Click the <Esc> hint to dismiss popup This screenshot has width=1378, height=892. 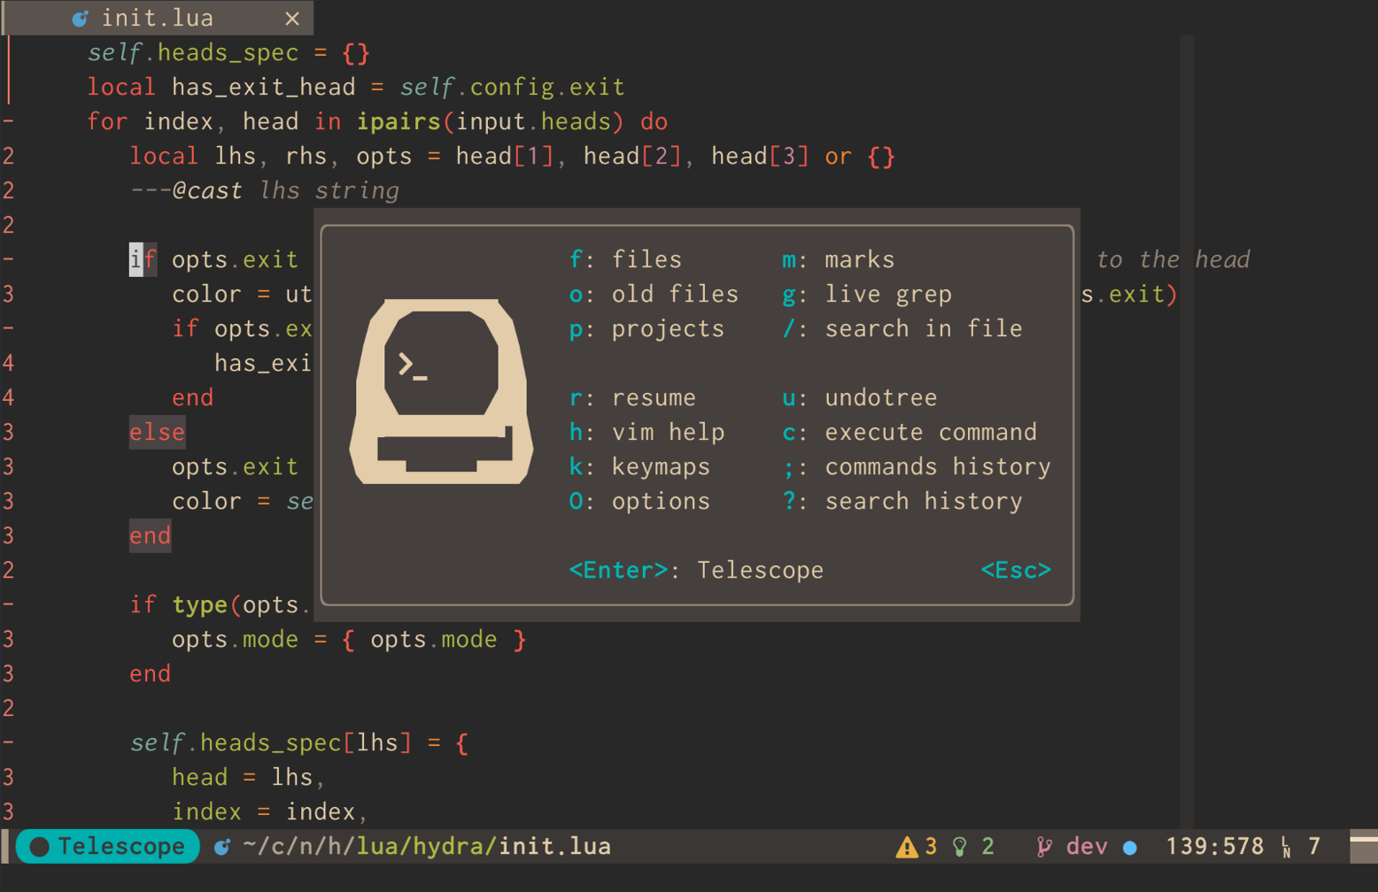click(x=1016, y=570)
